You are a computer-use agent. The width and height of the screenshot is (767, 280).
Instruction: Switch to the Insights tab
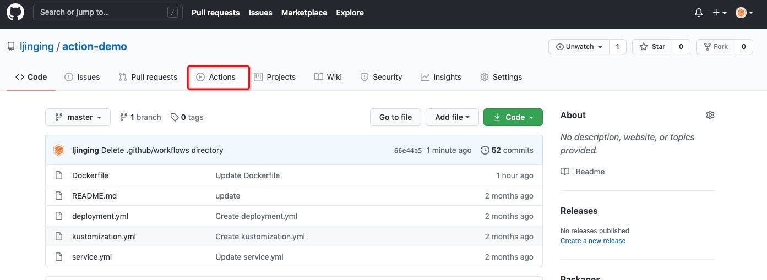(441, 77)
